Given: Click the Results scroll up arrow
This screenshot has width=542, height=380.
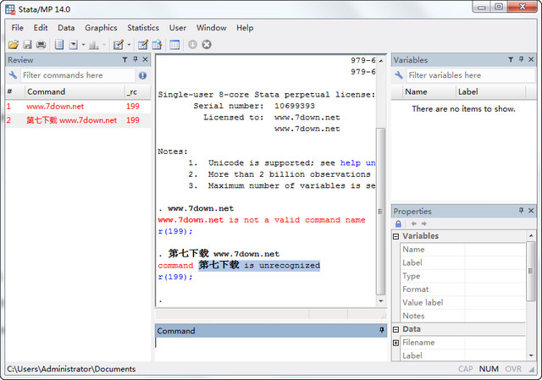Looking at the screenshot, I should (x=380, y=61).
